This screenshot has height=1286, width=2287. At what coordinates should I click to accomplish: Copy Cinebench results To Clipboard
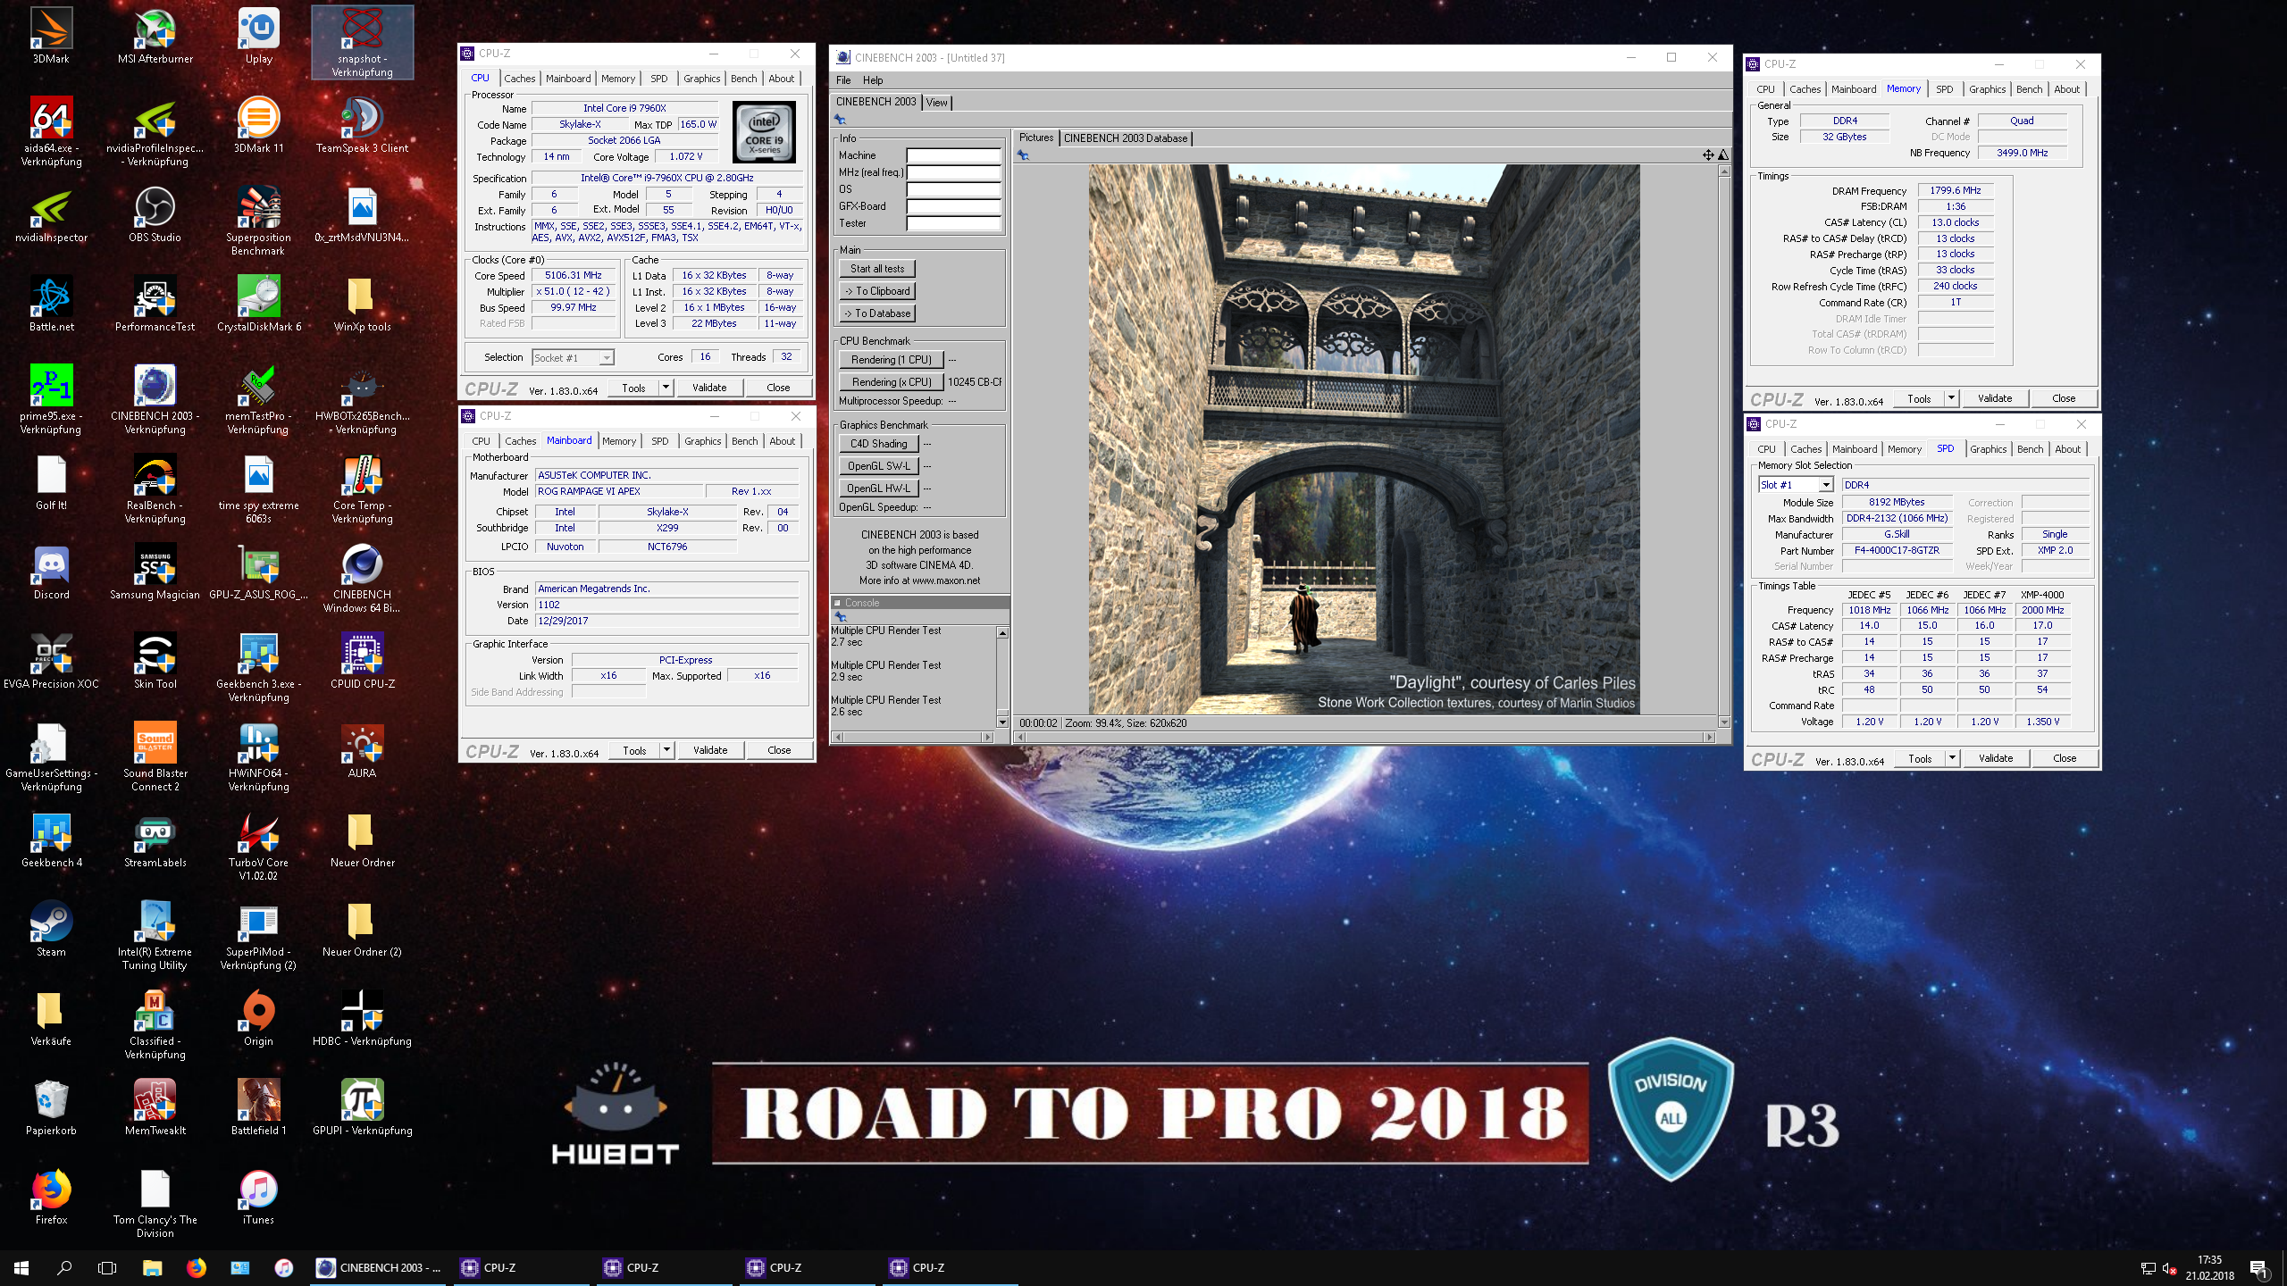pyautogui.click(x=877, y=291)
